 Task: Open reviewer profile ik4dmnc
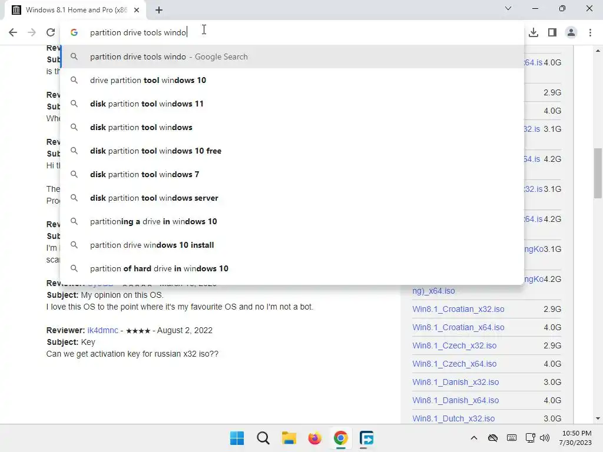point(102,330)
